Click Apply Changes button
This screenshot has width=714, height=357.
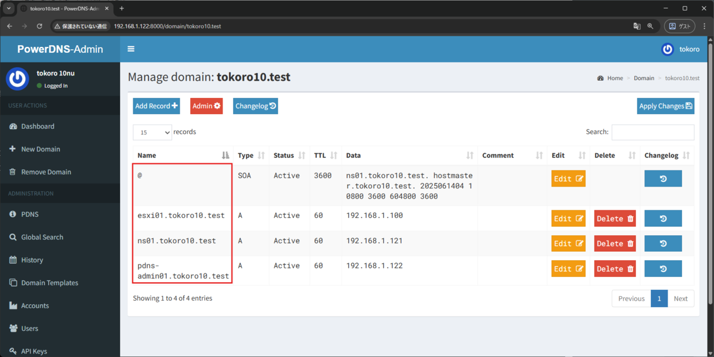tap(665, 106)
